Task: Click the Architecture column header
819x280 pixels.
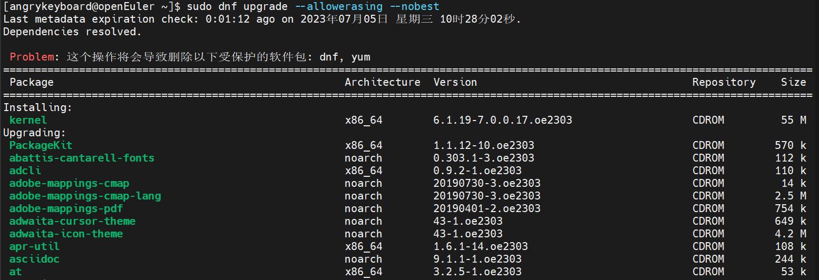Action: [x=382, y=82]
